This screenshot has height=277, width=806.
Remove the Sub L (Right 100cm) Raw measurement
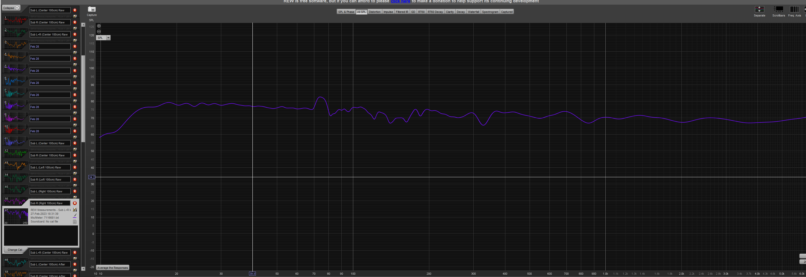75,191
